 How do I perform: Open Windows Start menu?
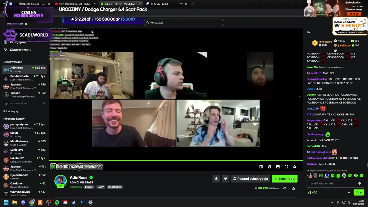coord(6,202)
